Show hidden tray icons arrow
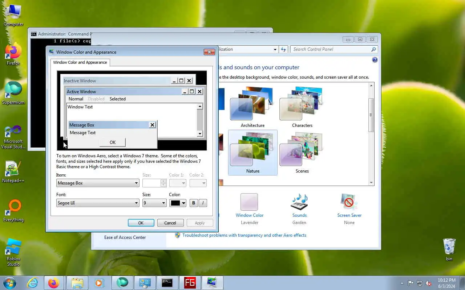Viewport: 465px width, 290px height. (x=402, y=283)
